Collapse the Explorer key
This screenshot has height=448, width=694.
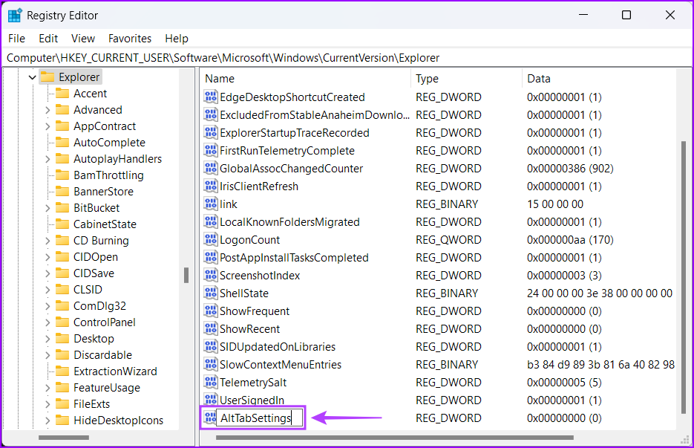32,77
